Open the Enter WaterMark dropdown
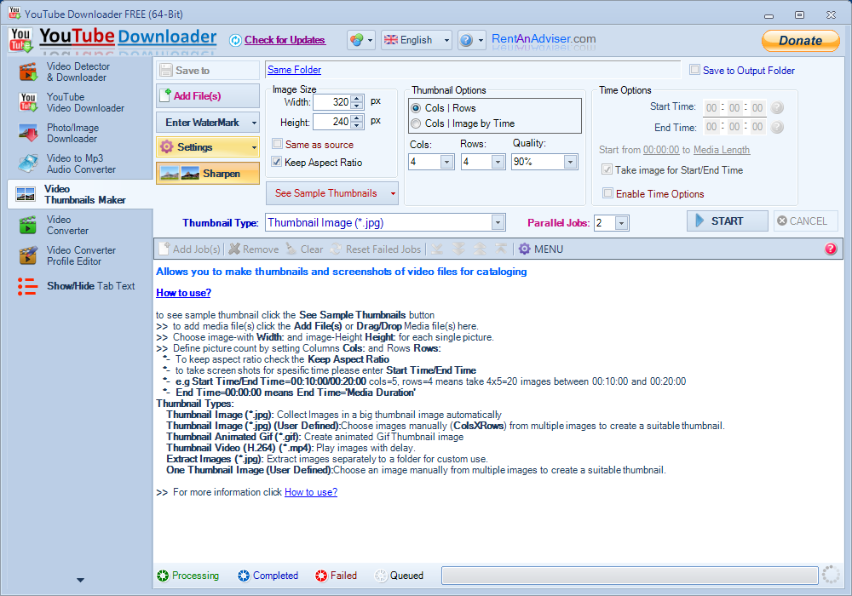This screenshot has height=596, width=852. (208, 123)
